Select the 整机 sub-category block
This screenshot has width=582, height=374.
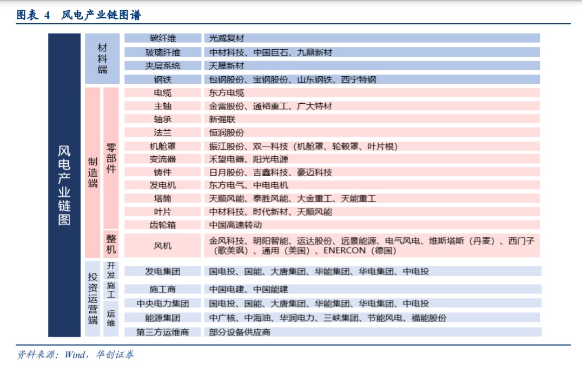(x=111, y=244)
